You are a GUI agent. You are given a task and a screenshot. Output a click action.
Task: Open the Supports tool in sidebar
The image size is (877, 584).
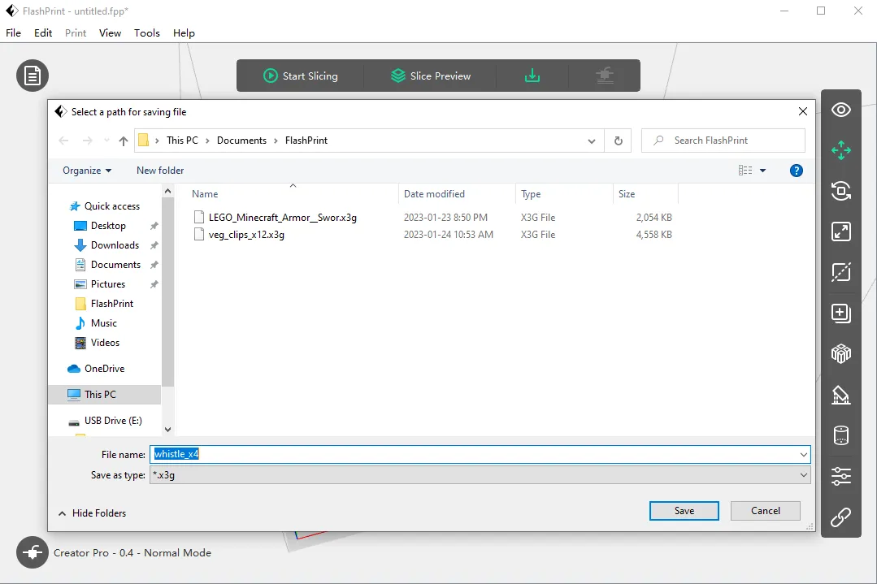[840, 395]
